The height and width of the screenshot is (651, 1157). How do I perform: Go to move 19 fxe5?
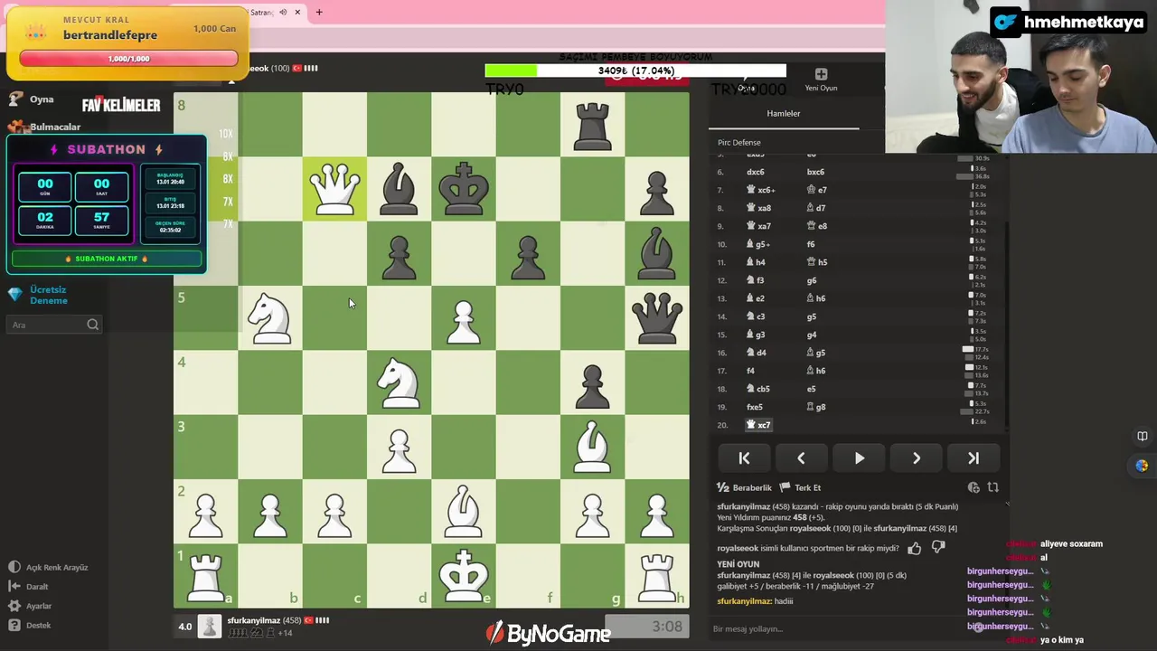(x=755, y=407)
